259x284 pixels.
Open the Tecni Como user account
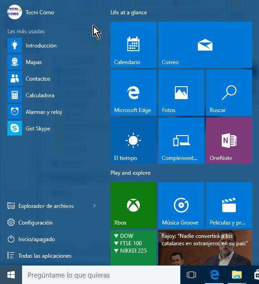(31, 12)
